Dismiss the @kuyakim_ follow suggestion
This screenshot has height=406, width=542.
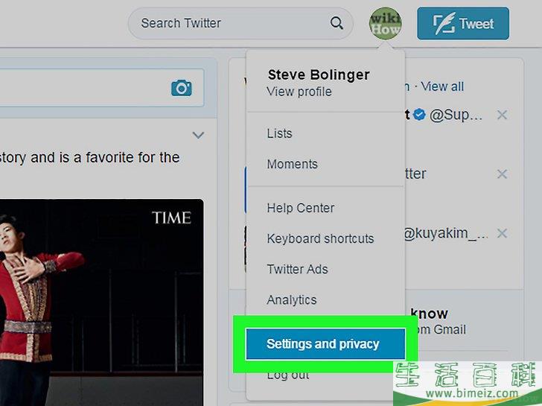tap(502, 233)
